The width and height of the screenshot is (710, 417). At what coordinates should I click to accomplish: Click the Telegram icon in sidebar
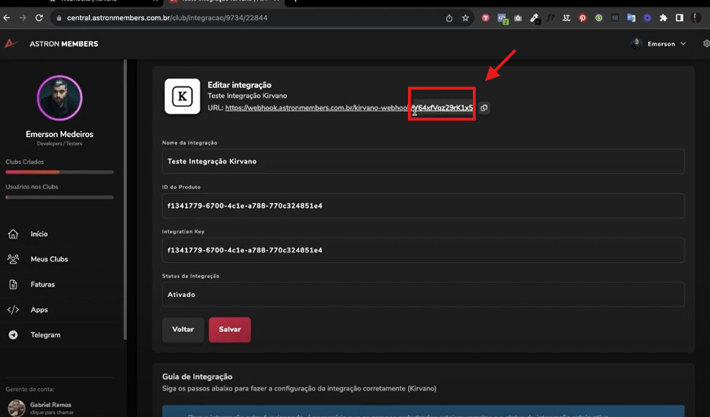pyautogui.click(x=13, y=335)
